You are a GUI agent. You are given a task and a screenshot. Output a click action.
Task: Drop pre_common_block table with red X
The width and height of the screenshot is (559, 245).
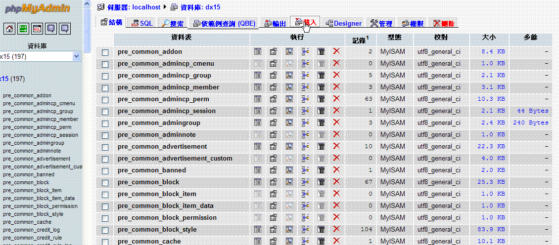tap(336, 182)
